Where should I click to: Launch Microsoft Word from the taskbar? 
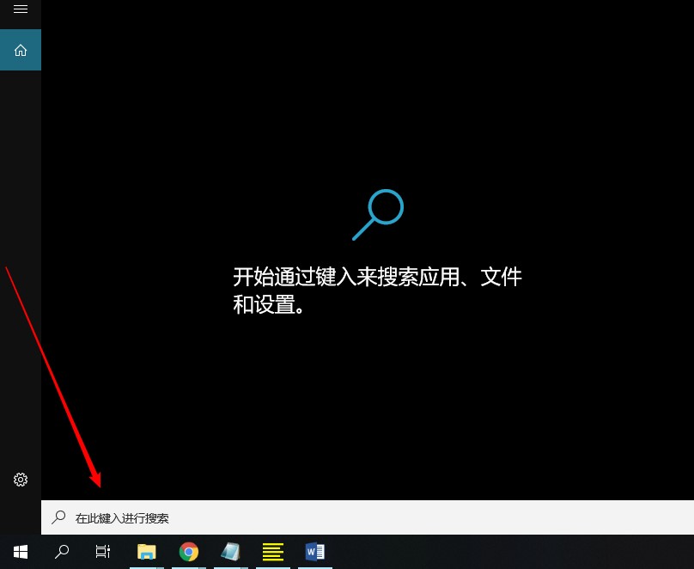pos(314,551)
